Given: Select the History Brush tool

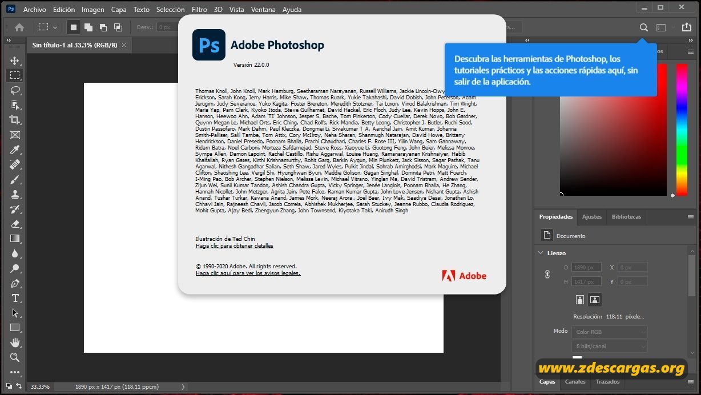Looking at the screenshot, I should [15, 209].
